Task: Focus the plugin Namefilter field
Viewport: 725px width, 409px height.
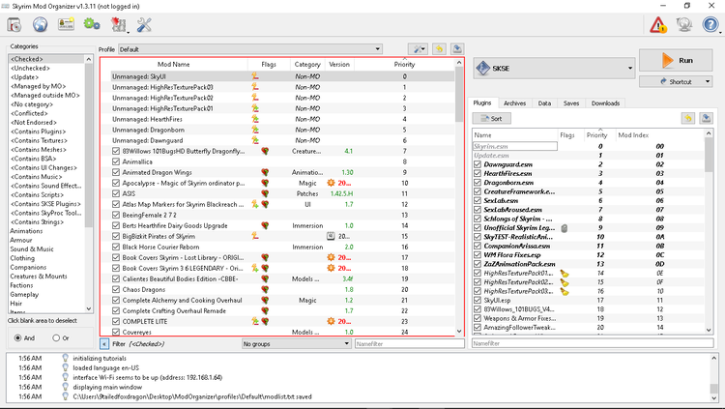Action: (593, 343)
